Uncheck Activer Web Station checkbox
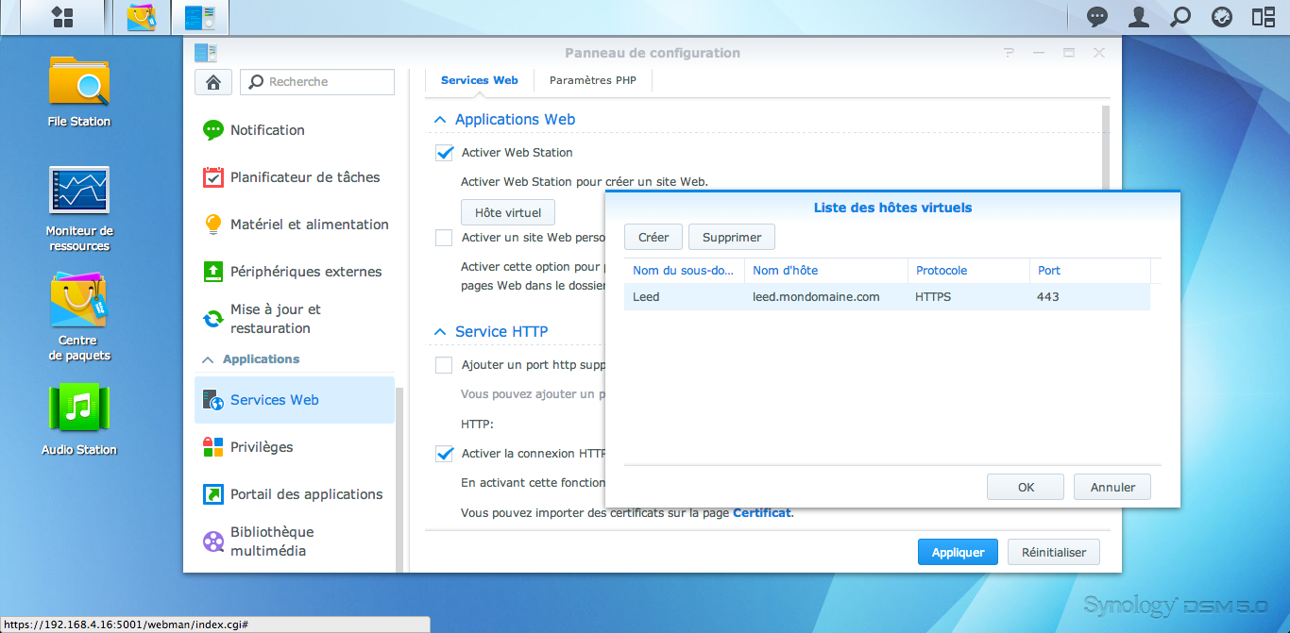This screenshot has width=1290, height=633. (444, 153)
